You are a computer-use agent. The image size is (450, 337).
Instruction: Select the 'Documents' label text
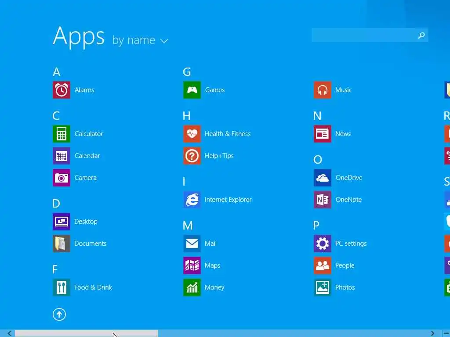[x=91, y=244]
